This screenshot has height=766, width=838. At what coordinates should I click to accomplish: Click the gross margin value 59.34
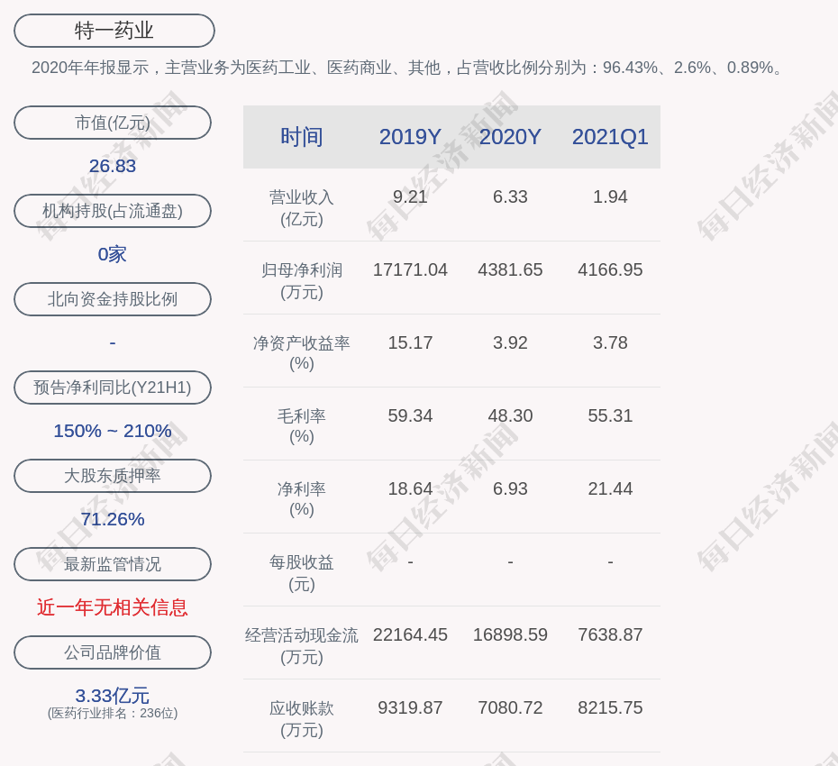[411, 415]
